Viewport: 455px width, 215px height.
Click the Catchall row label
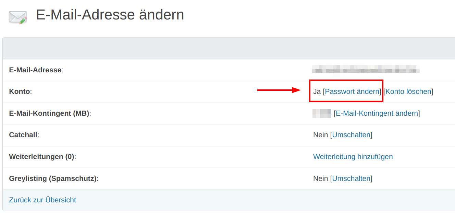(x=23, y=135)
